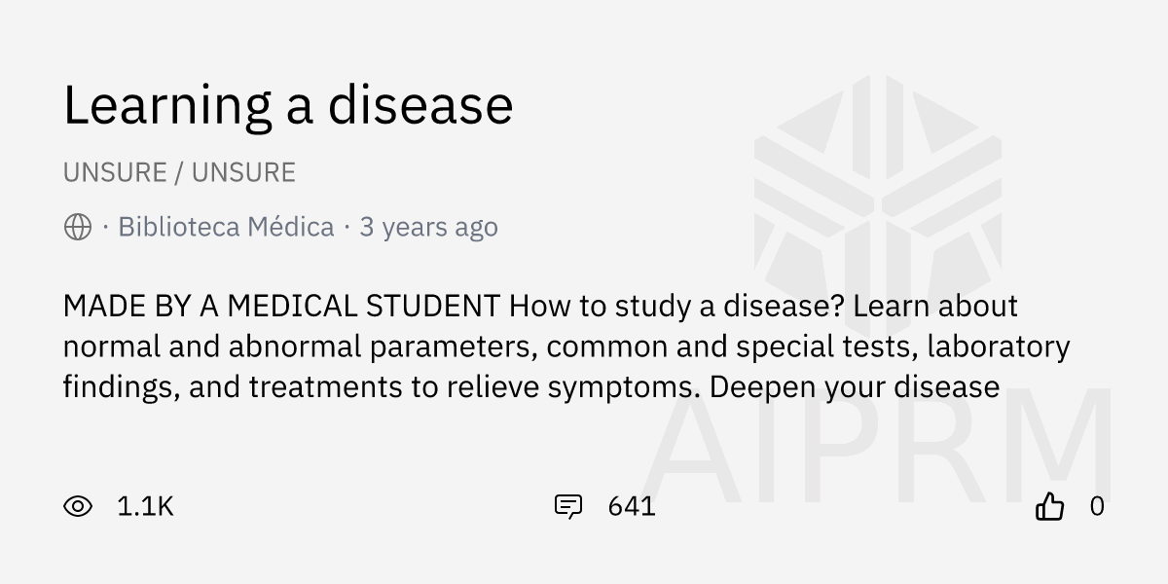The height and width of the screenshot is (584, 1168).
Task: Click the 1.1K view counter
Action: click(145, 506)
